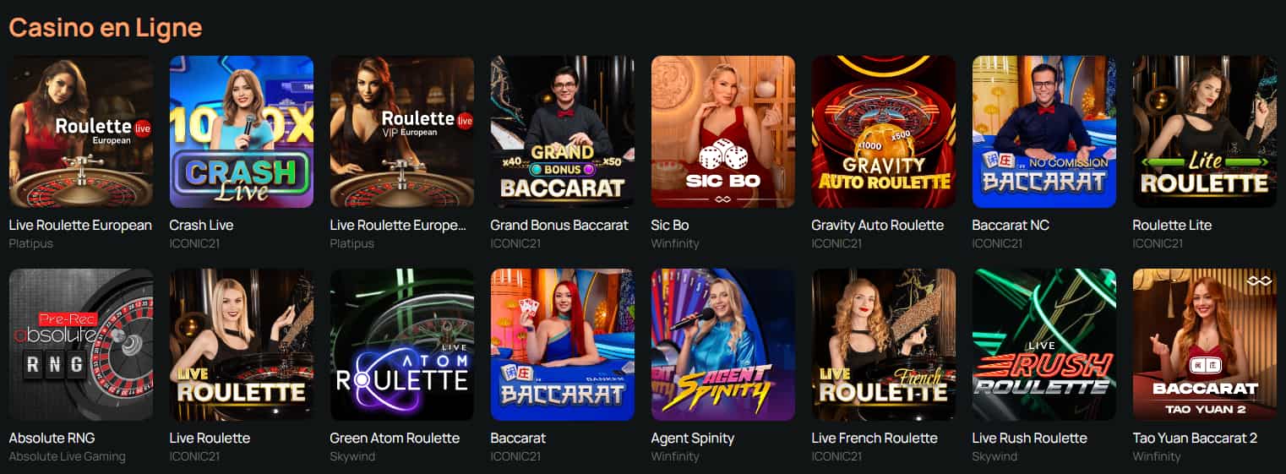This screenshot has height=474, width=1286.
Task: Launch the Absolute RNG roulette tile
Action: 81,345
